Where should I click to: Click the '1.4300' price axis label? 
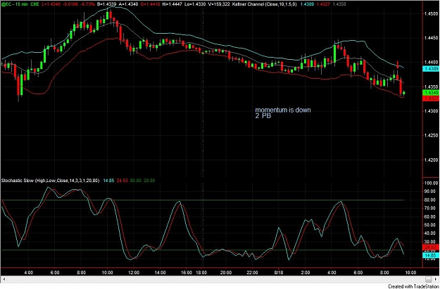[430, 111]
